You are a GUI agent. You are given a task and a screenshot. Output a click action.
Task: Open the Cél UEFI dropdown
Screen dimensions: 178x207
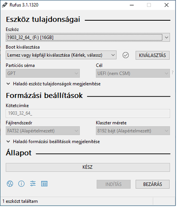point(133,73)
